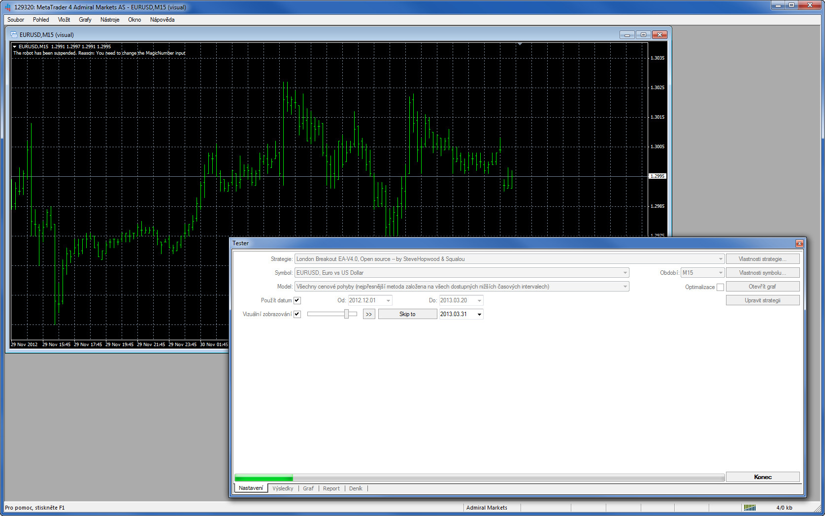Switch to the Výsledky tab
The width and height of the screenshot is (825, 516).
pyautogui.click(x=283, y=488)
